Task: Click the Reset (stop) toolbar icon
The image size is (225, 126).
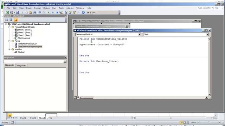Action: (x=57, y=13)
